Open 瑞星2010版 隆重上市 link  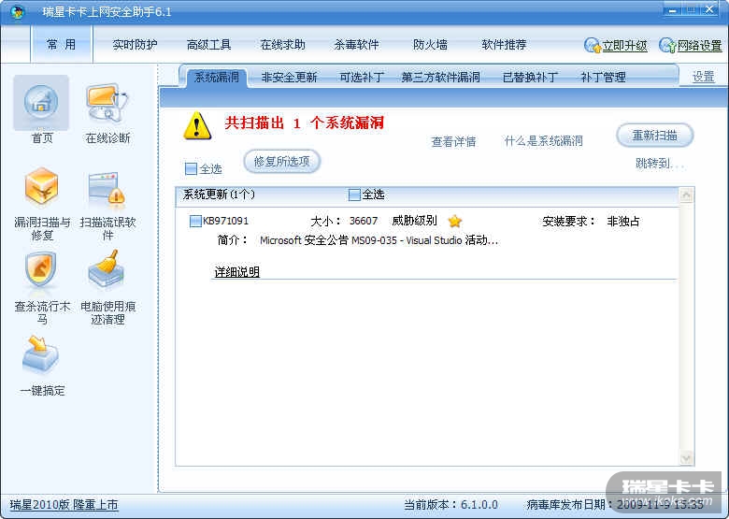tap(64, 505)
